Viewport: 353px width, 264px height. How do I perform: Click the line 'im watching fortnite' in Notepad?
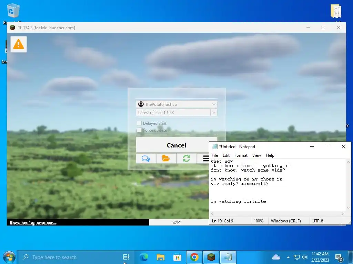point(239,201)
